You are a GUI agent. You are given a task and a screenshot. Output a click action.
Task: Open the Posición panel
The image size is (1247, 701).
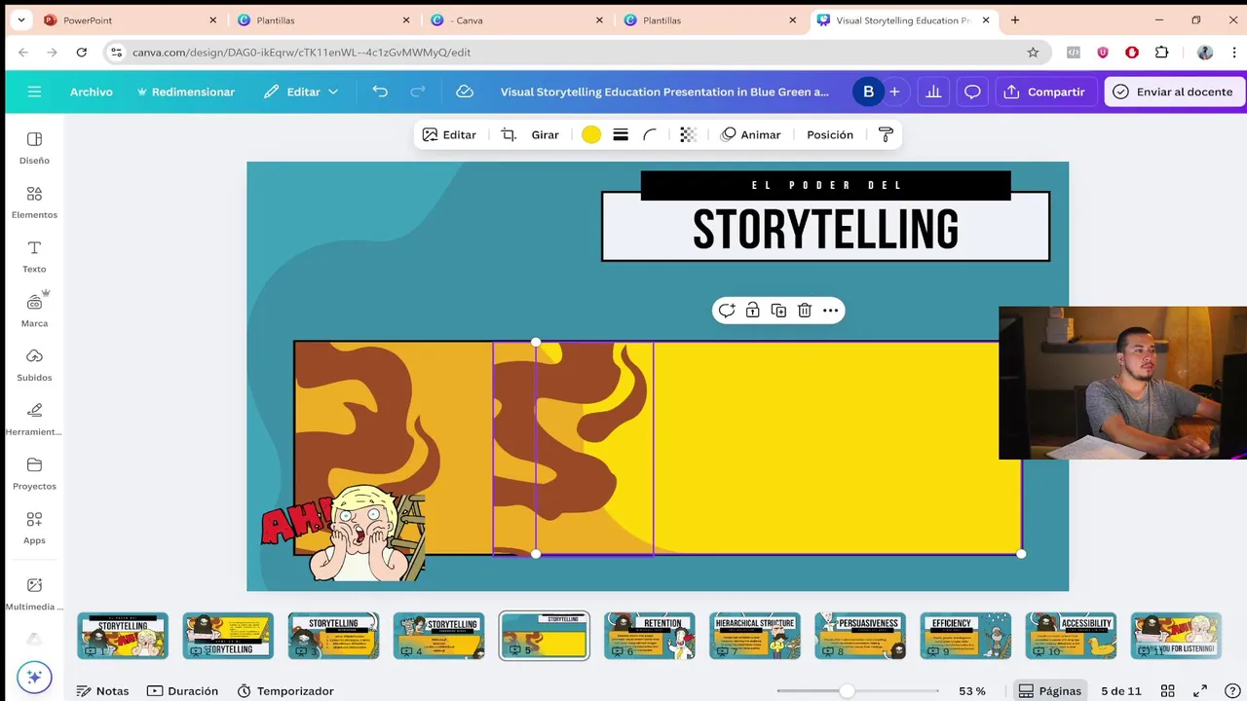[830, 134]
